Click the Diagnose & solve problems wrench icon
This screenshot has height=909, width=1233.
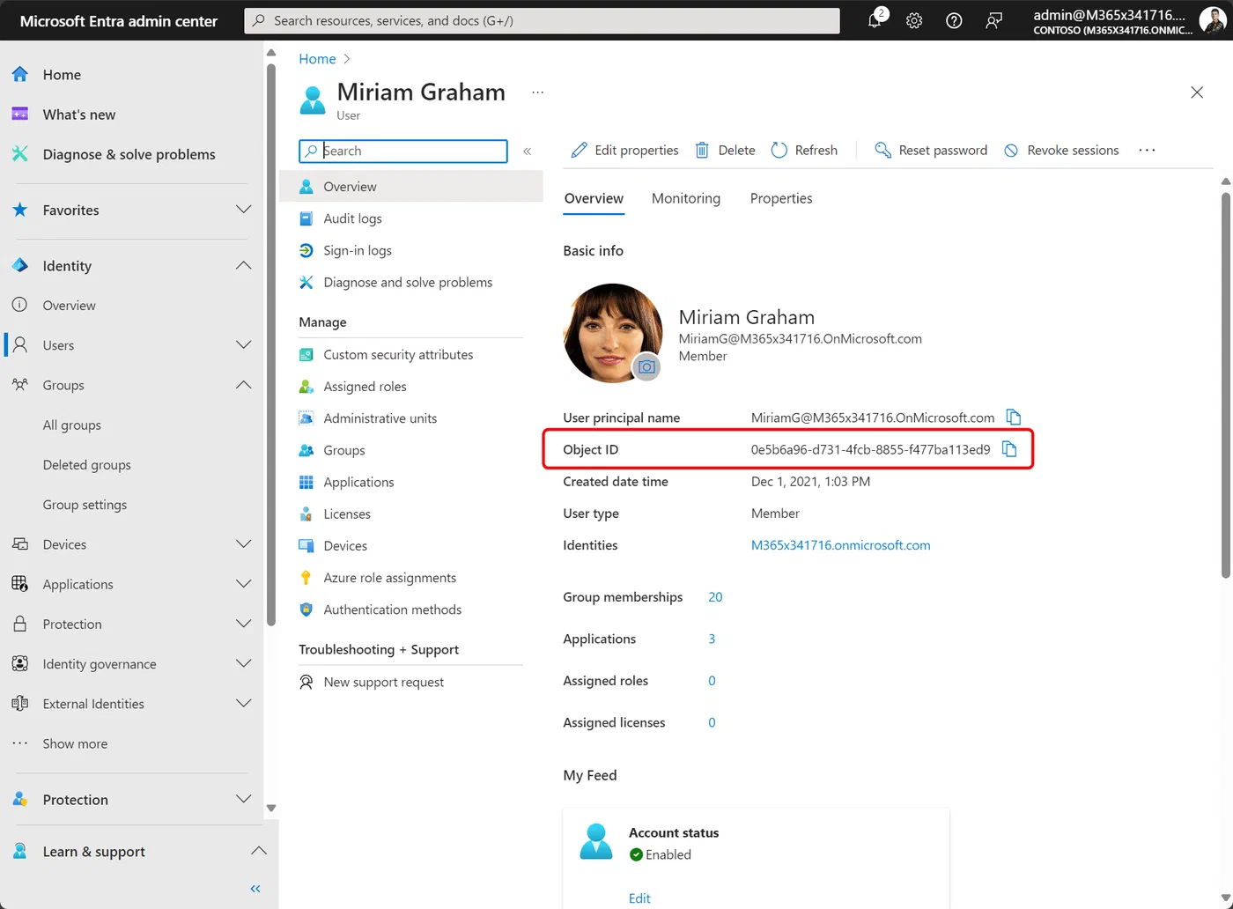tap(19, 154)
